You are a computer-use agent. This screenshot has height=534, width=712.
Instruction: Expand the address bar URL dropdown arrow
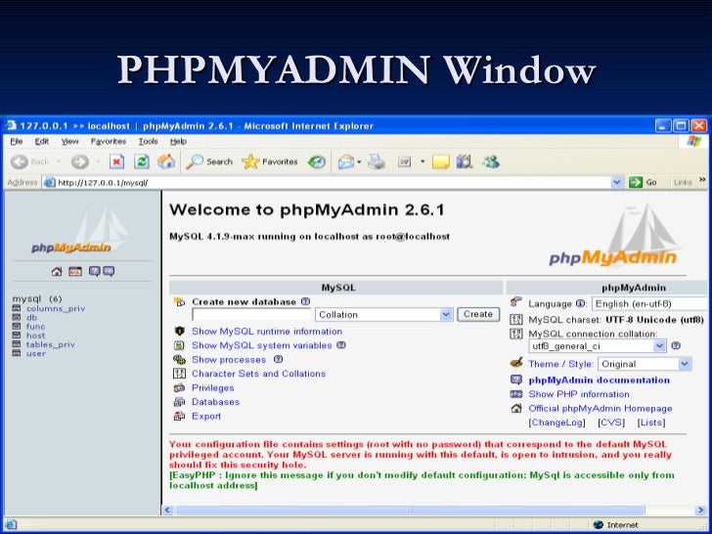tap(616, 183)
